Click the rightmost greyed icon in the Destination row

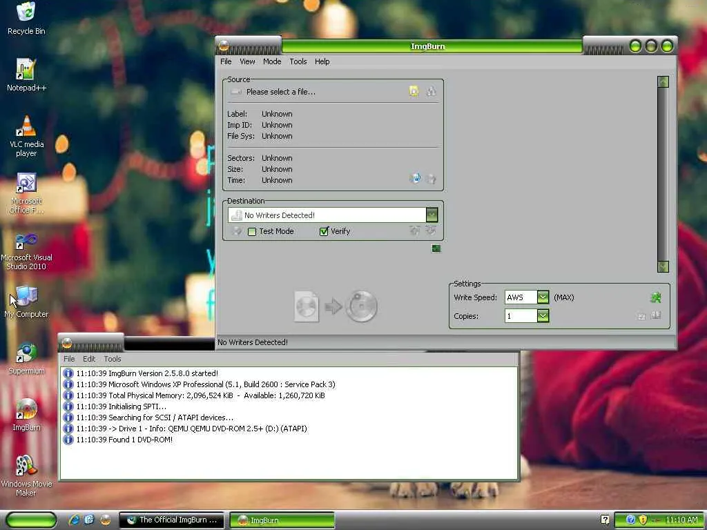[431, 230]
